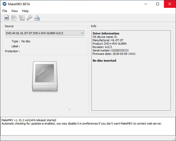Click the small arrow below the drive image

pos(69,109)
